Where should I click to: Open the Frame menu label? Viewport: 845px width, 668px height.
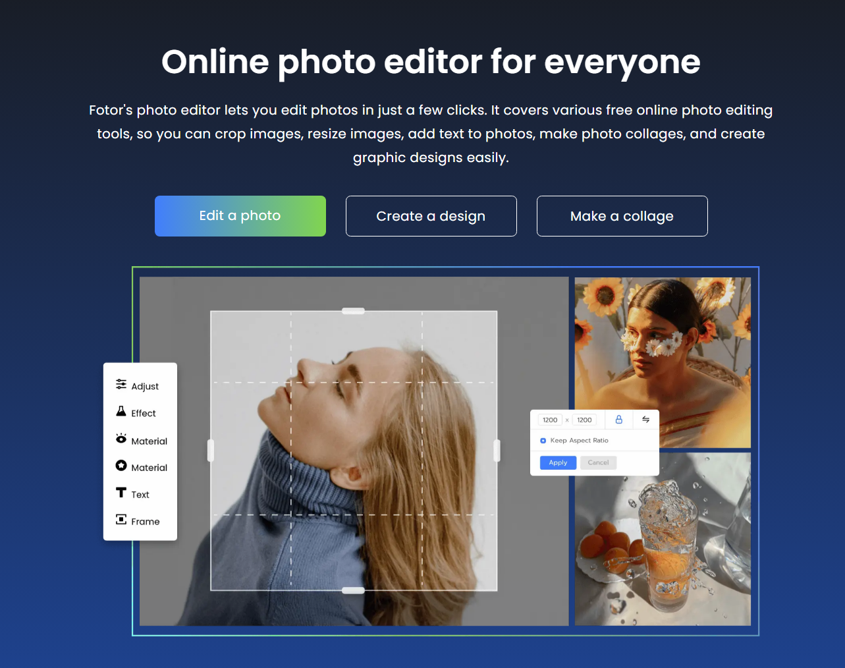(x=146, y=522)
